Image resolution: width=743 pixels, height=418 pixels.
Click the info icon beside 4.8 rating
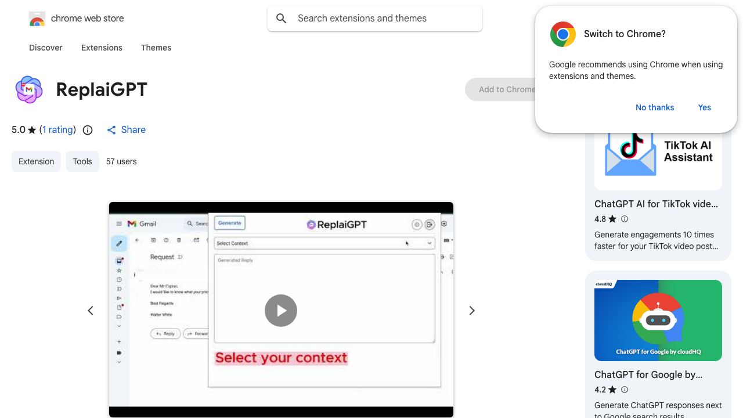pos(625,219)
